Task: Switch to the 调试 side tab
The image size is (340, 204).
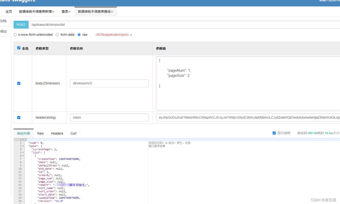Action: (3, 31)
